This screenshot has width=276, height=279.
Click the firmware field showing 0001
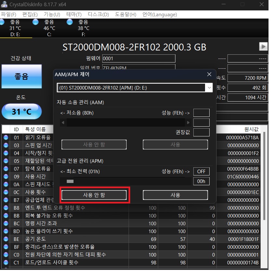click(139, 59)
